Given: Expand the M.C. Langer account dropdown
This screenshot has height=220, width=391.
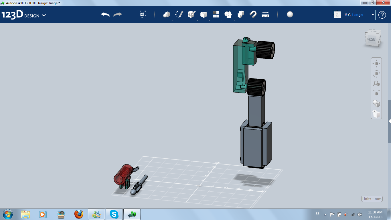Looking at the screenshot, I should 373,15.
